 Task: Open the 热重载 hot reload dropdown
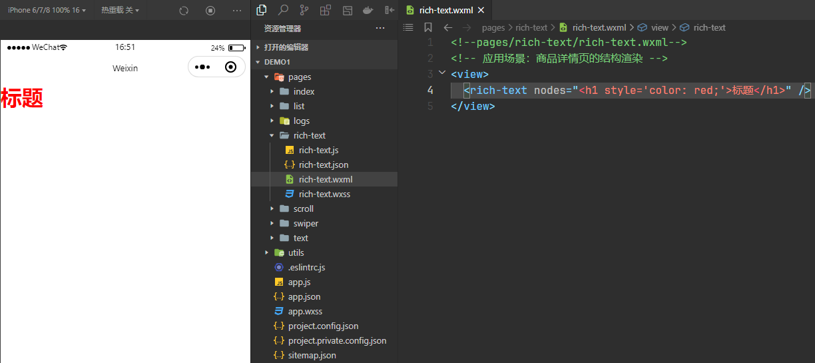[121, 10]
